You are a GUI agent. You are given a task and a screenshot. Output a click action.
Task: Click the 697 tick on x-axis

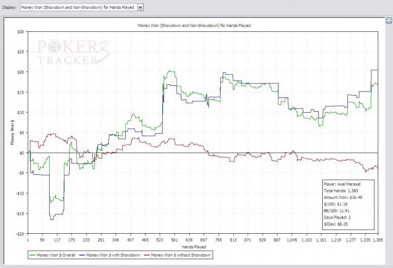pos(203,240)
